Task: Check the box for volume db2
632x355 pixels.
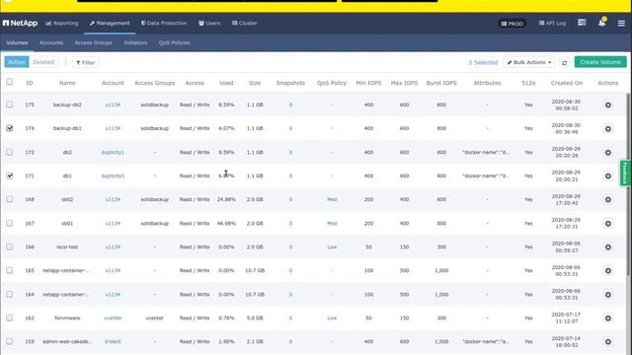Action: [x=9, y=152]
